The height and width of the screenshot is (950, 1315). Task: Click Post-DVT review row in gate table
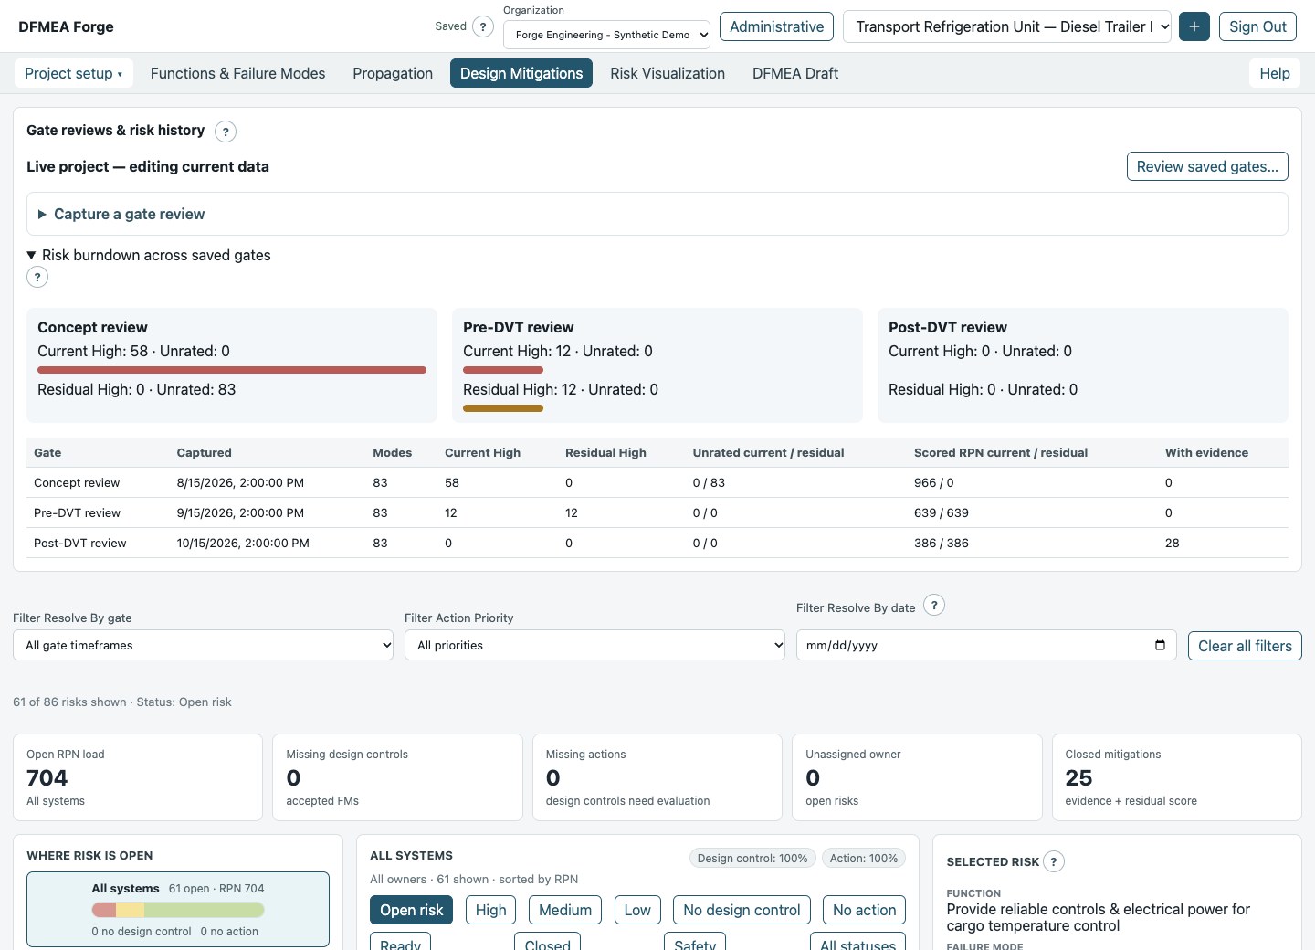pos(657,543)
